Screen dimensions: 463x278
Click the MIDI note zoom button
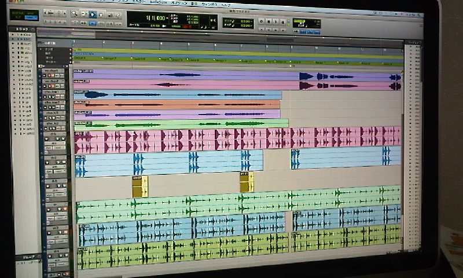coord(59,13)
